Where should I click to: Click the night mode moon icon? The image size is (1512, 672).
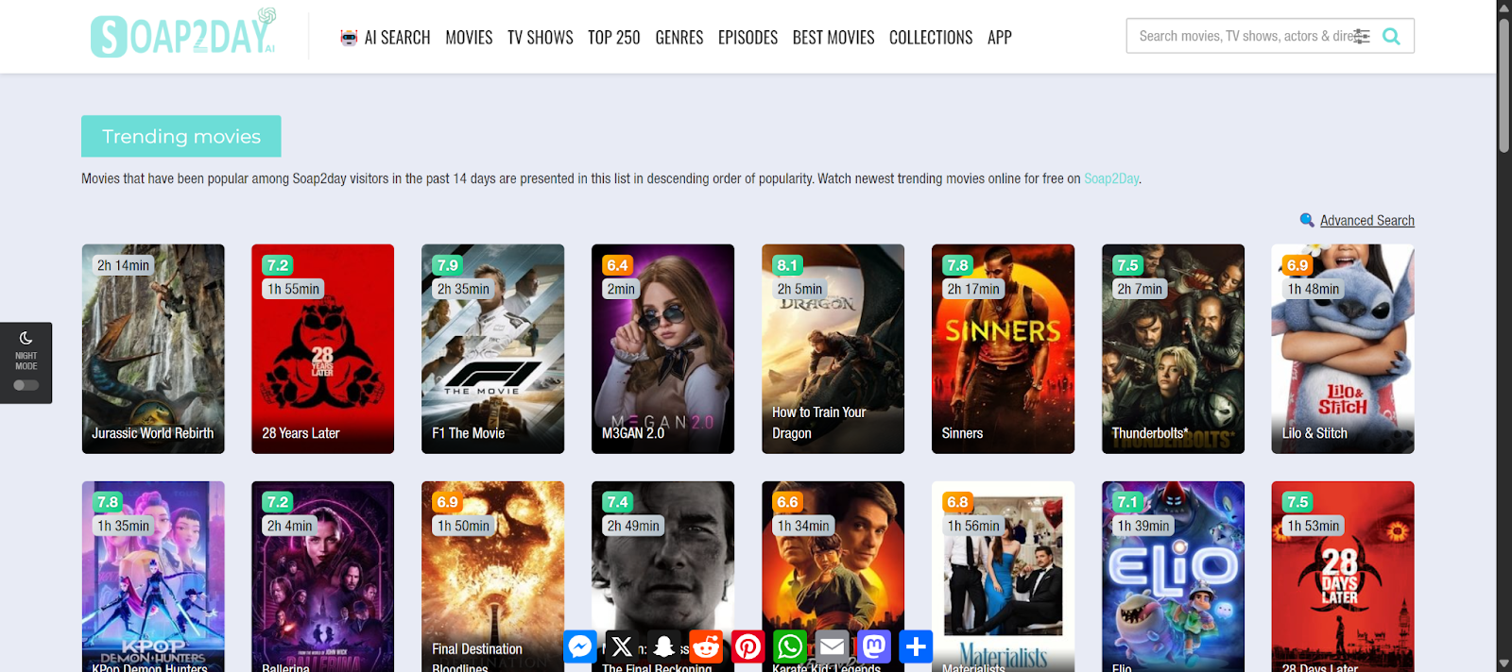click(26, 338)
